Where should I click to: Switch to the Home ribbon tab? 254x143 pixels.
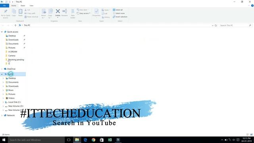[x=13, y=6]
